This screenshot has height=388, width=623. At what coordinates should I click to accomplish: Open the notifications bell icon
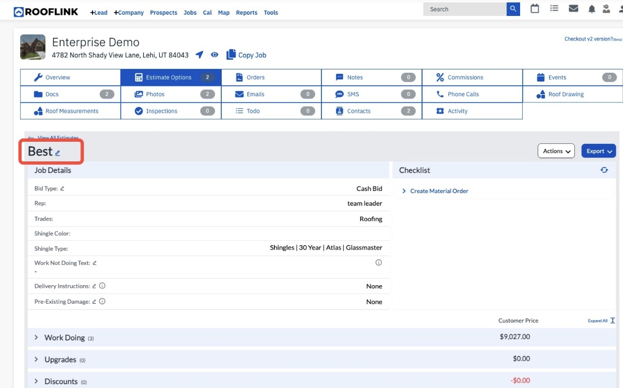tap(592, 9)
